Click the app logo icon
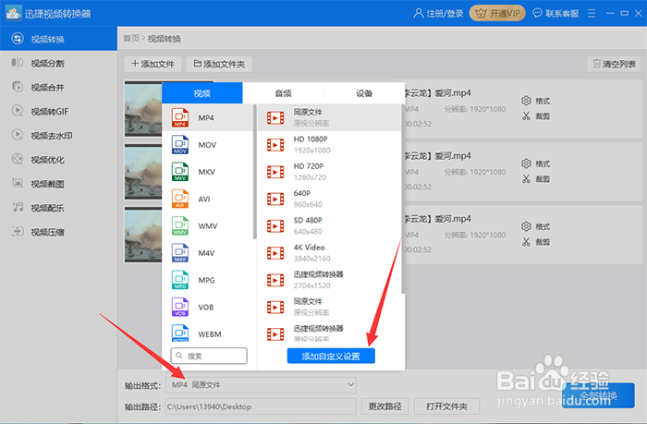This screenshot has height=424, width=647. [x=13, y=13]
